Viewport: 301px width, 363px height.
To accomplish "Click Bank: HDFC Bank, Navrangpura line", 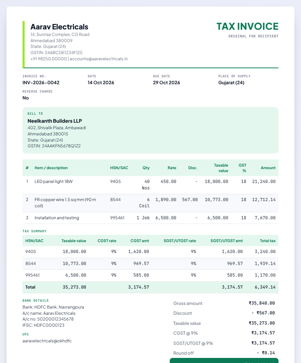I will pos(53,307).
